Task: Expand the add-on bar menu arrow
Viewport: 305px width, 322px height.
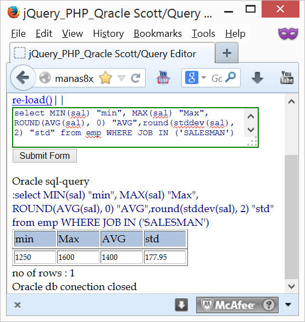Action: point(288,304)
